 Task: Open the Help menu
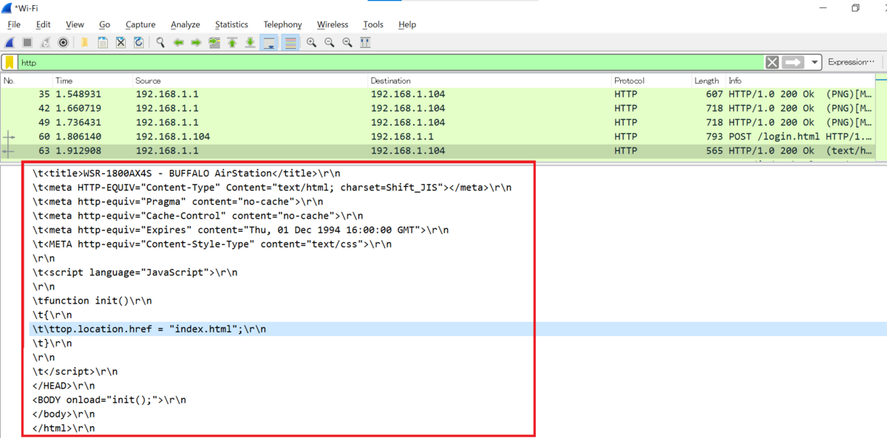pos(407,24)
